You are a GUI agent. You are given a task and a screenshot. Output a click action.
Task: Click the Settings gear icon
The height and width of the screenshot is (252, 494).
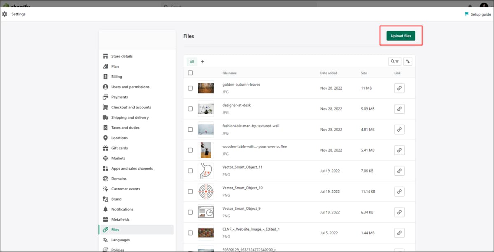5,14
